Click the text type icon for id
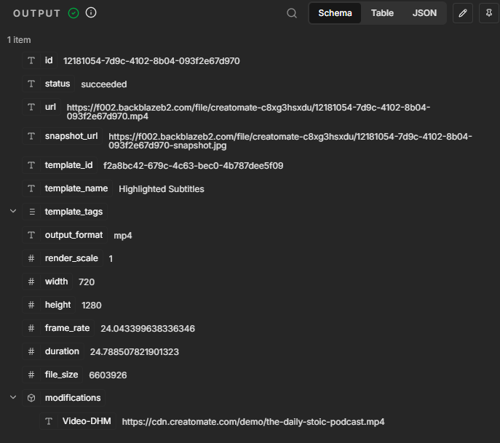The image size is (500, 443). pyautogui.click(x=31, y=60)
